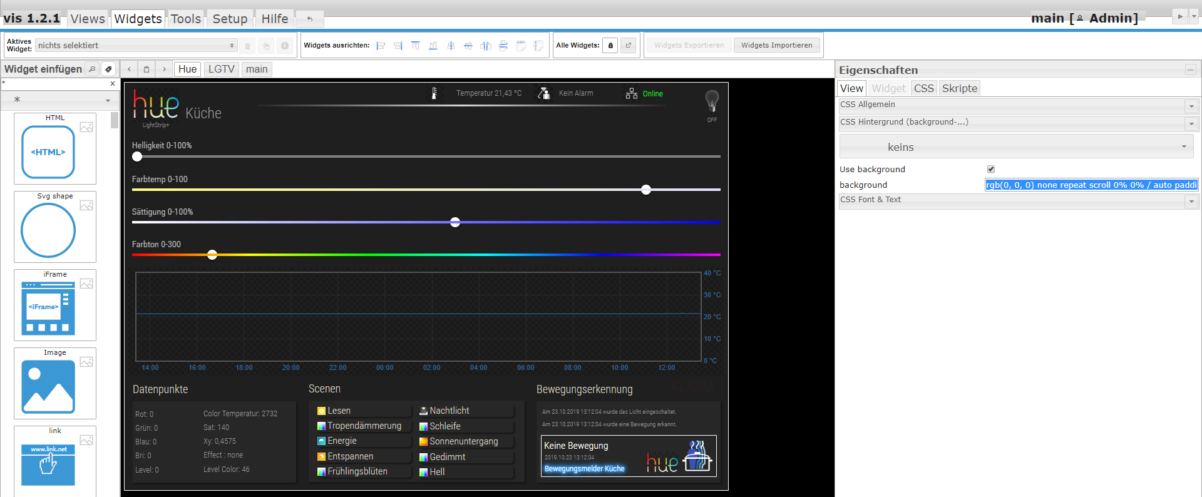Click the undo arrow in menu bar

point(309,19)
